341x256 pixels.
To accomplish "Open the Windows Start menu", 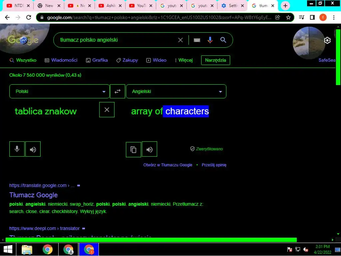I will point(8,249).
